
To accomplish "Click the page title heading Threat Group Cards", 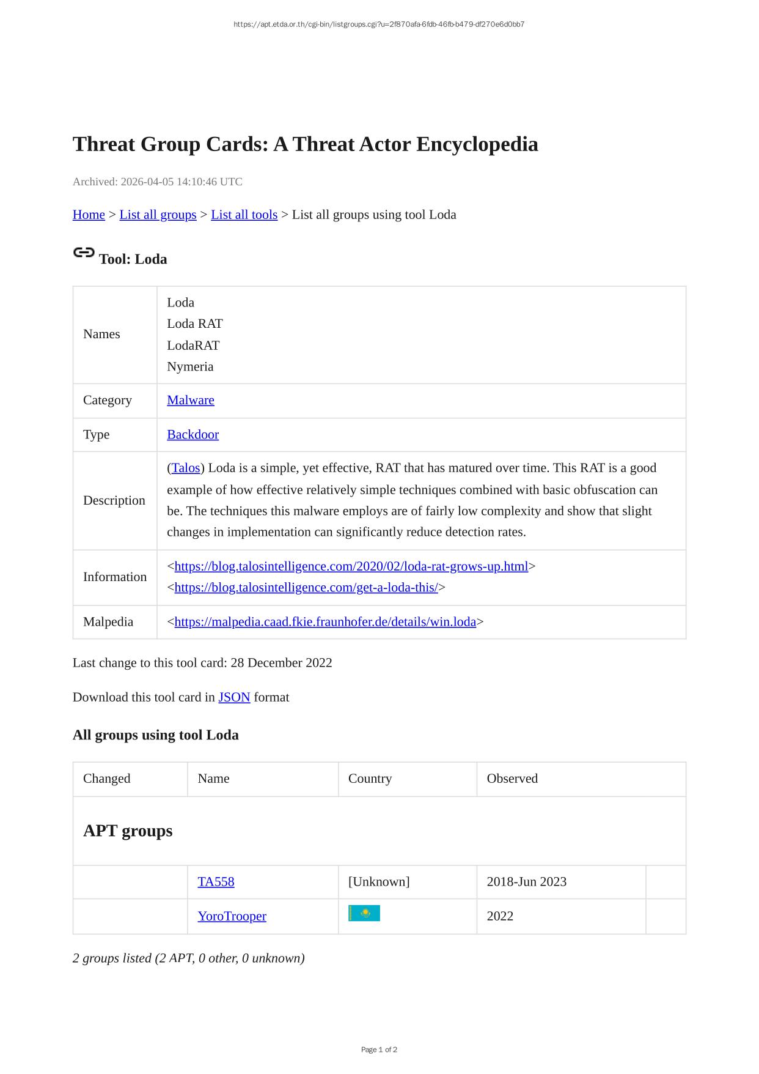I will pos(305,144).
